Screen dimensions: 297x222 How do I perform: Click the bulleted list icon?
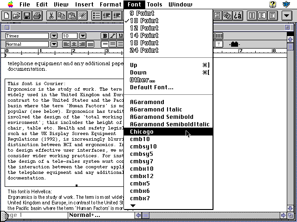pos(96,15)
